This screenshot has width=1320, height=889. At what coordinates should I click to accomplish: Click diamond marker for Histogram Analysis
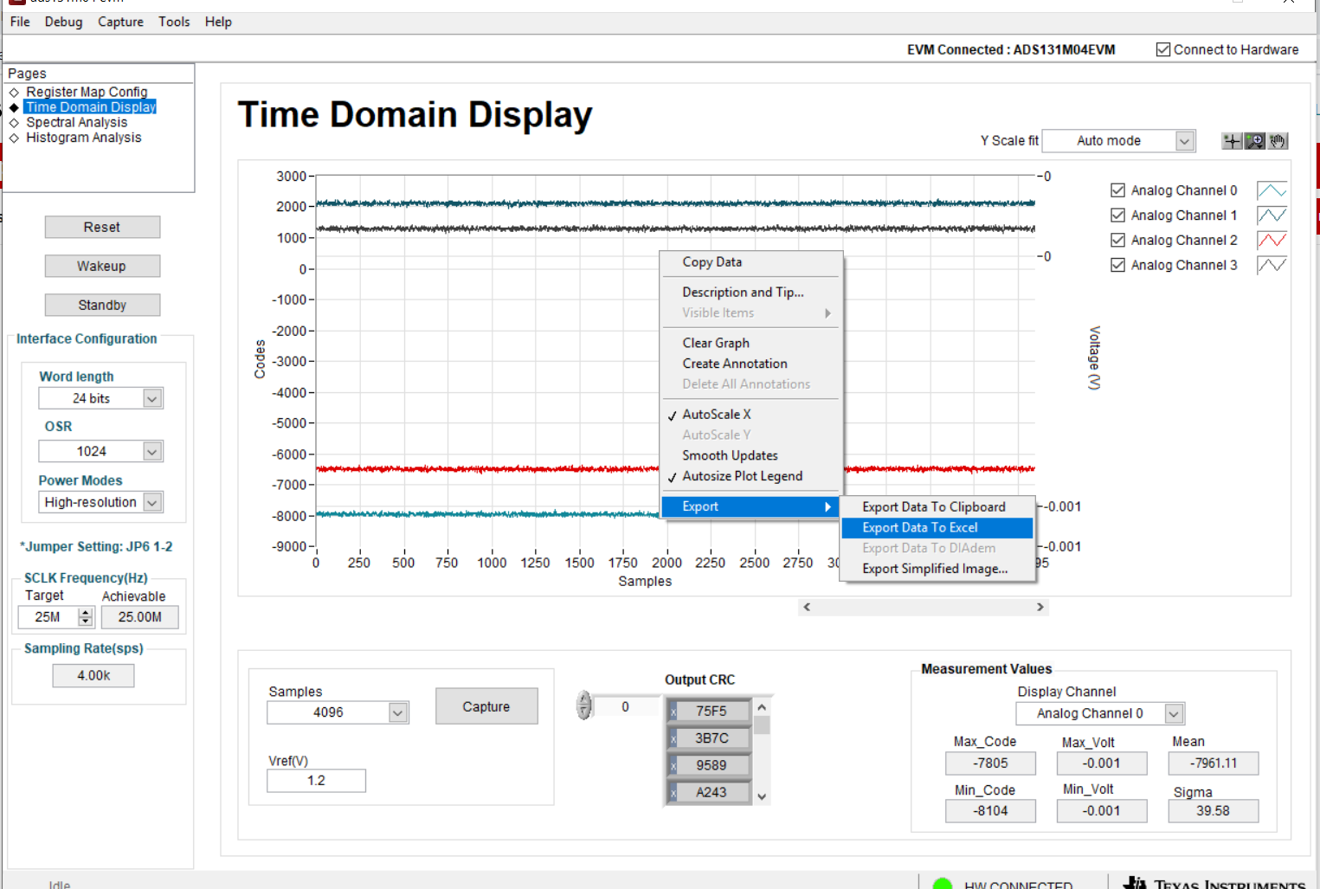[14, 138]
